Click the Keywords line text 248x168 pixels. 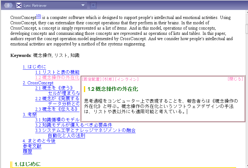(45, 55)
